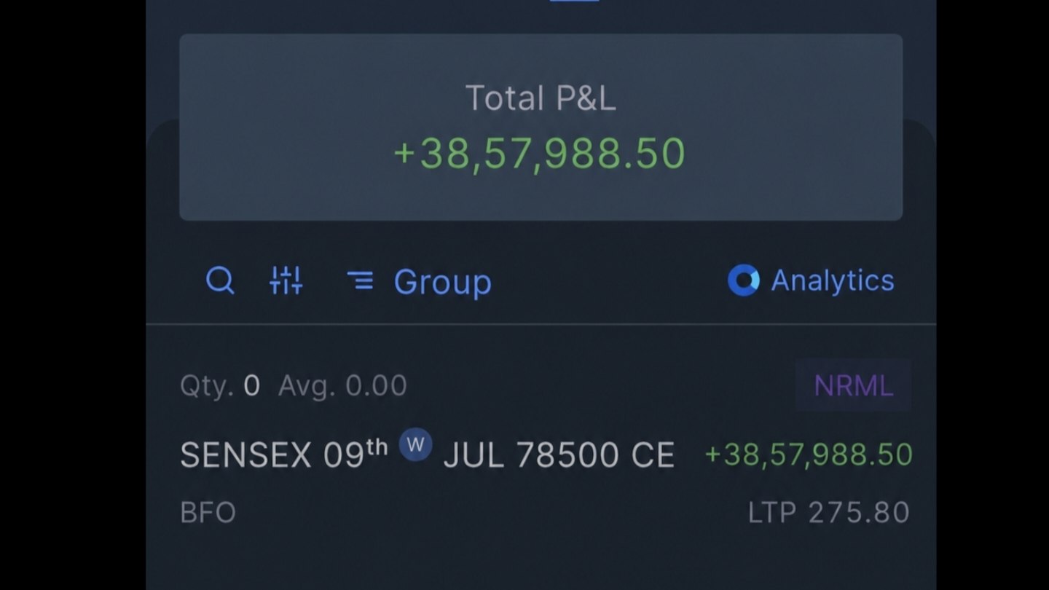The height and width of the screenshot is (590, 1049).
Task: Toggle position grouping via Group label
Action: click(442, 282)
